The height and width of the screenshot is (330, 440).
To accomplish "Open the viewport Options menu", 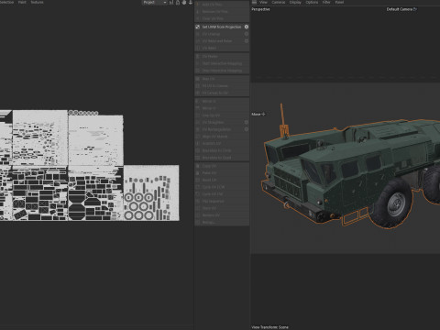I will (312, 2).
